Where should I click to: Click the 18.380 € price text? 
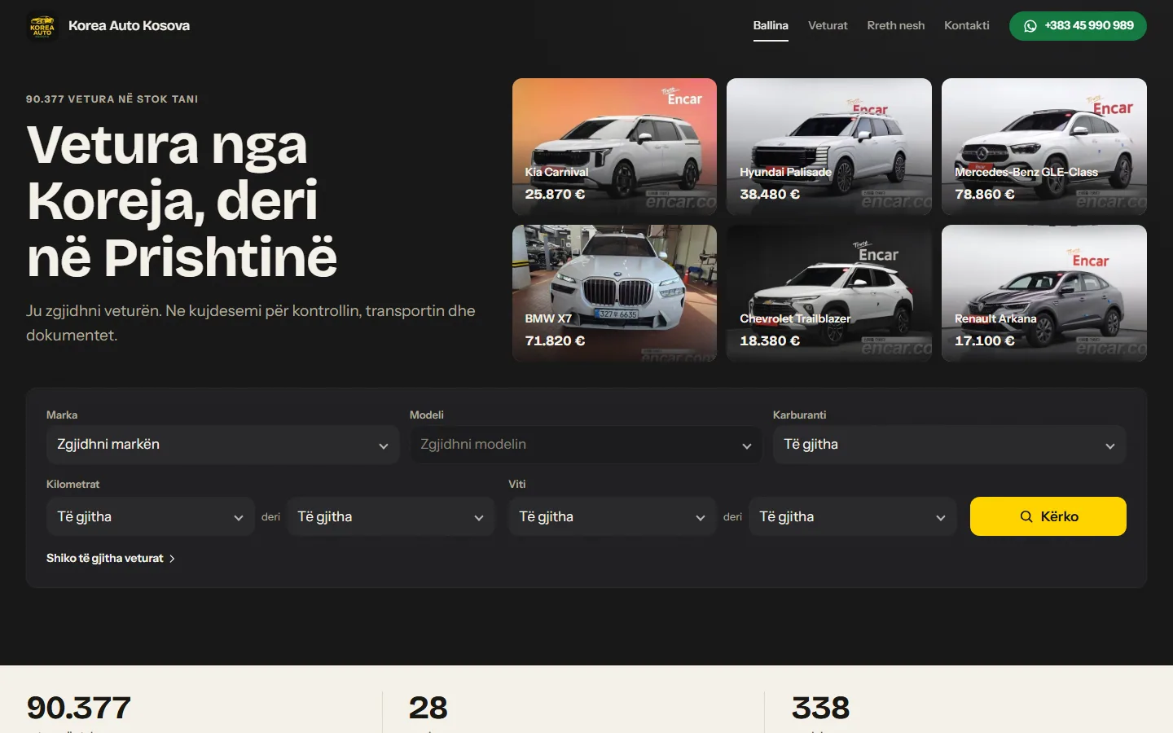770,341
